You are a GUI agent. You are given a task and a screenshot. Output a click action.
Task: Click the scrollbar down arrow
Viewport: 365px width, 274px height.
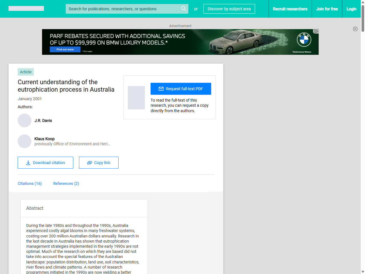pos(363,272)
